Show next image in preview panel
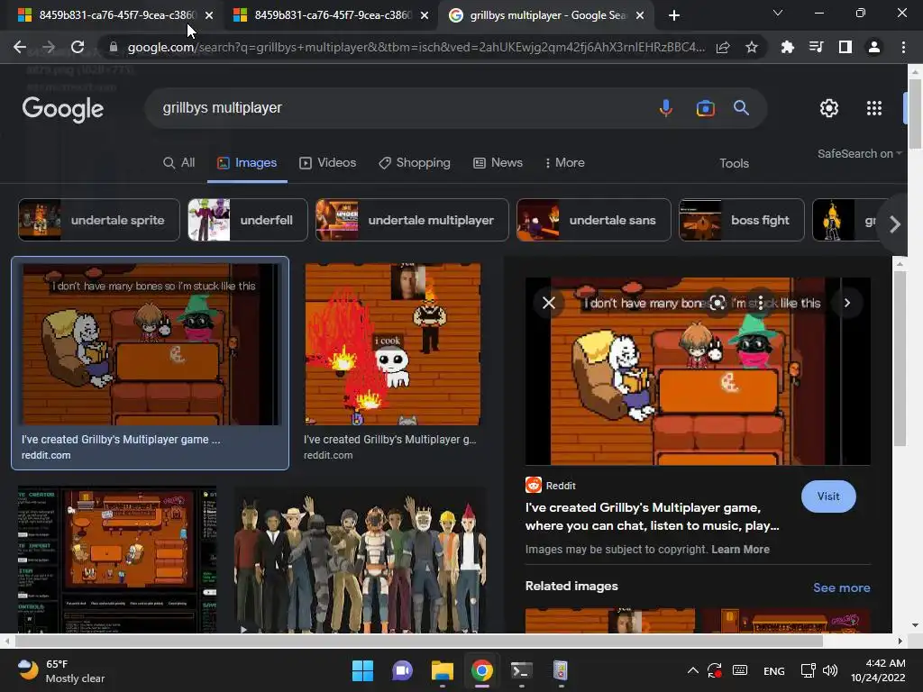923x692 pixels. (x=847, y=303)
